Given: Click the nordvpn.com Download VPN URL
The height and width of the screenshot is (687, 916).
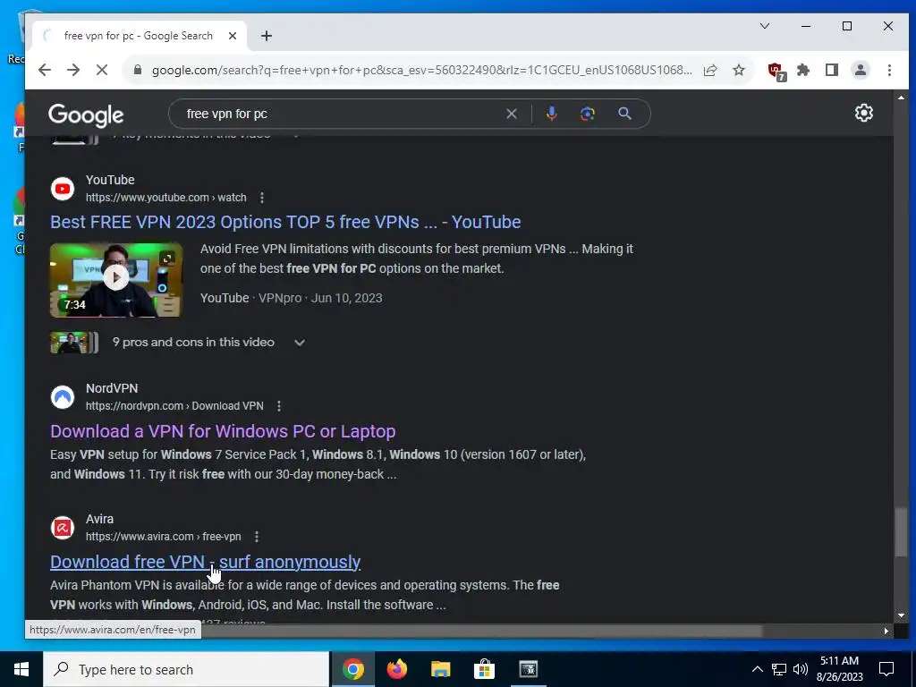Looking at the screenshot, I should (x=174, y=406).
